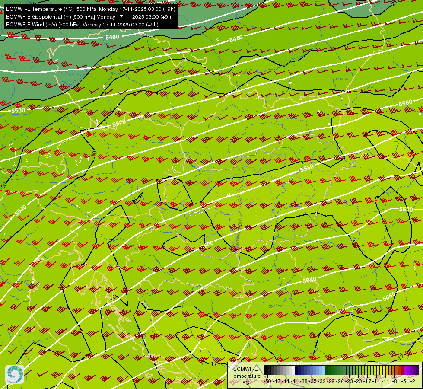Image resolution: width=423 pixels, height=389 pixels.
Task: Click the -11 colorbar tick label
Action: [385, 381]
